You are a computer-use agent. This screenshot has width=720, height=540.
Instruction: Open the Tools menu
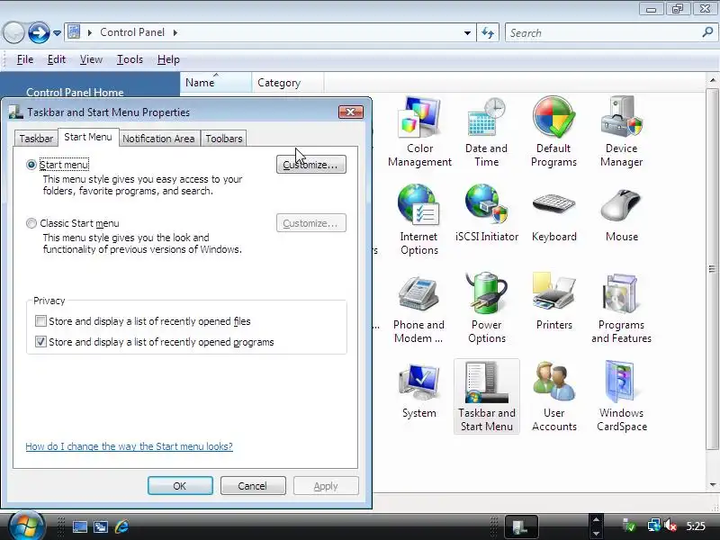pyautogui.click(x=130, y=59)
